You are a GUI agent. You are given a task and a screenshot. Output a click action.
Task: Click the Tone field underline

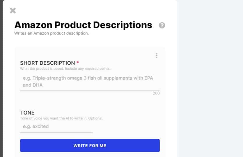[x=56, y=133]
